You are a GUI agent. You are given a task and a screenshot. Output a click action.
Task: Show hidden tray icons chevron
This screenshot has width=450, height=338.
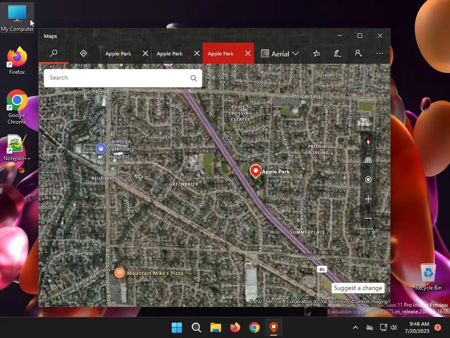click(355, 327)
